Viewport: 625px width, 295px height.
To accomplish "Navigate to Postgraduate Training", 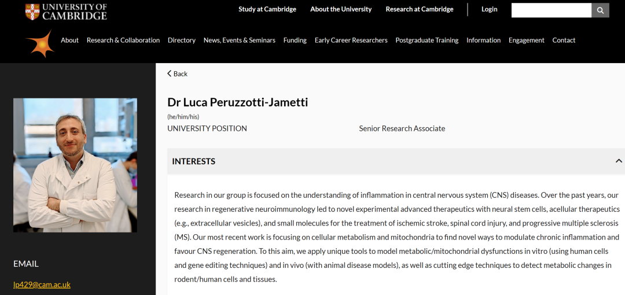I will 427,40.
